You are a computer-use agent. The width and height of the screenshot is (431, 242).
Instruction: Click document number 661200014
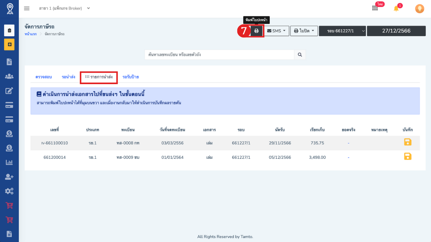click(x=55, y=157)
